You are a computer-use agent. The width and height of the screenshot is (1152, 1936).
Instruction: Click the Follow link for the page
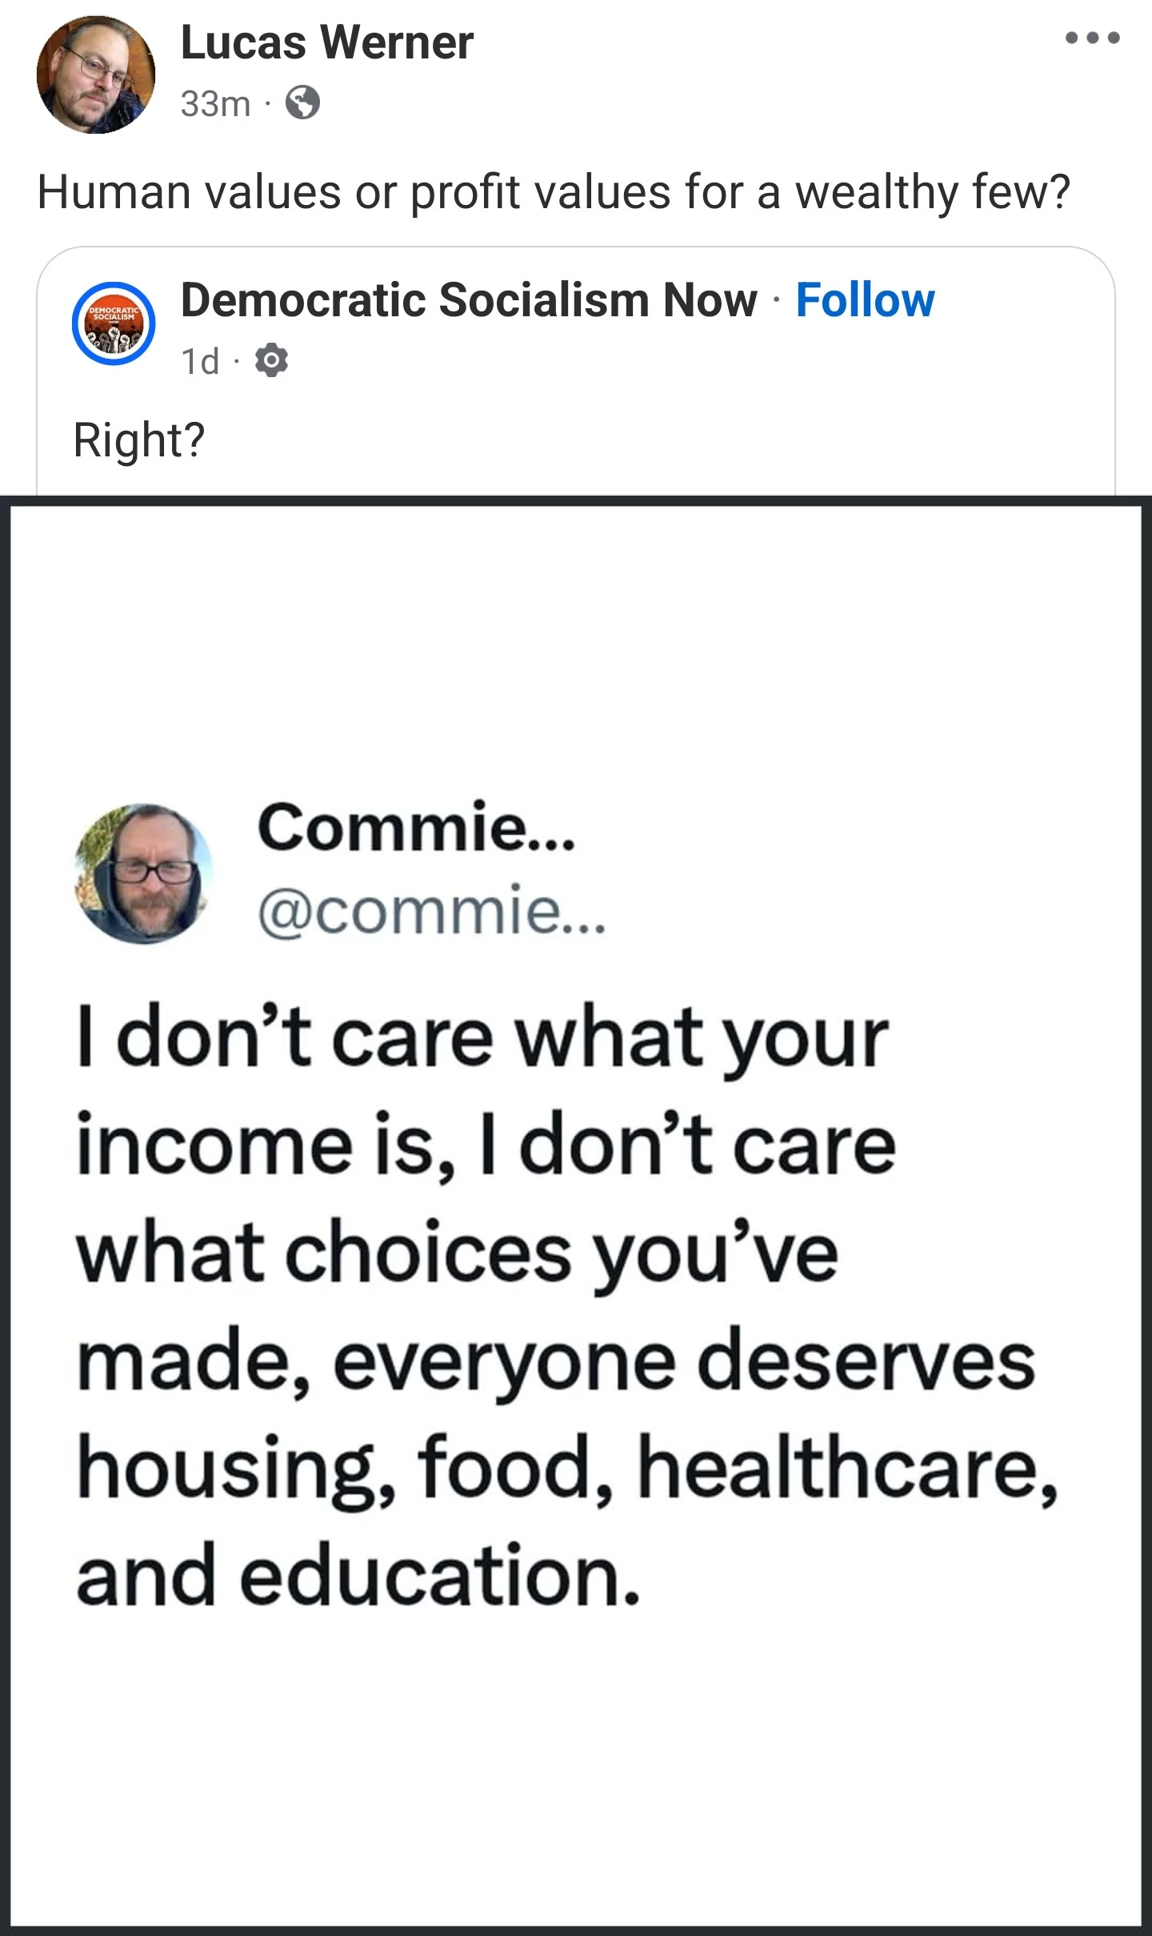point(865,300)
